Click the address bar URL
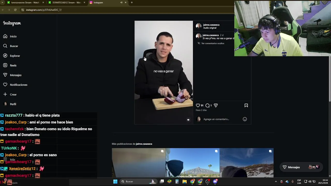This screenshot has height=186, width=331. point(44,10)
